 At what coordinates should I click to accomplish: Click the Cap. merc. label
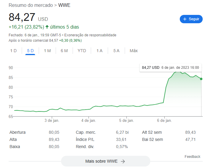(x=86, y=132)
